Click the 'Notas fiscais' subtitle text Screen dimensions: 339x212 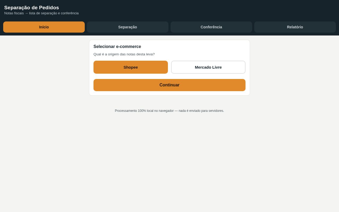[14, 13]
